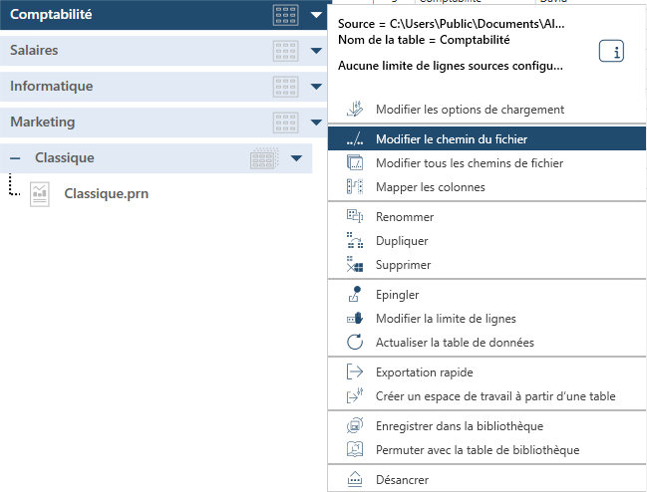Select the Classique.prn tree item
The image size is (647, 492).
coord(106,194)
